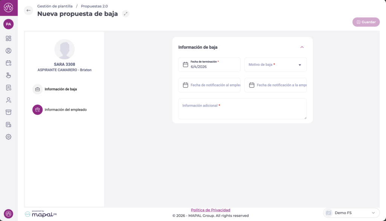This screenshot has height=221, width=386.
Task: Click the person search icon in sidebar
Action: (8, 100)
